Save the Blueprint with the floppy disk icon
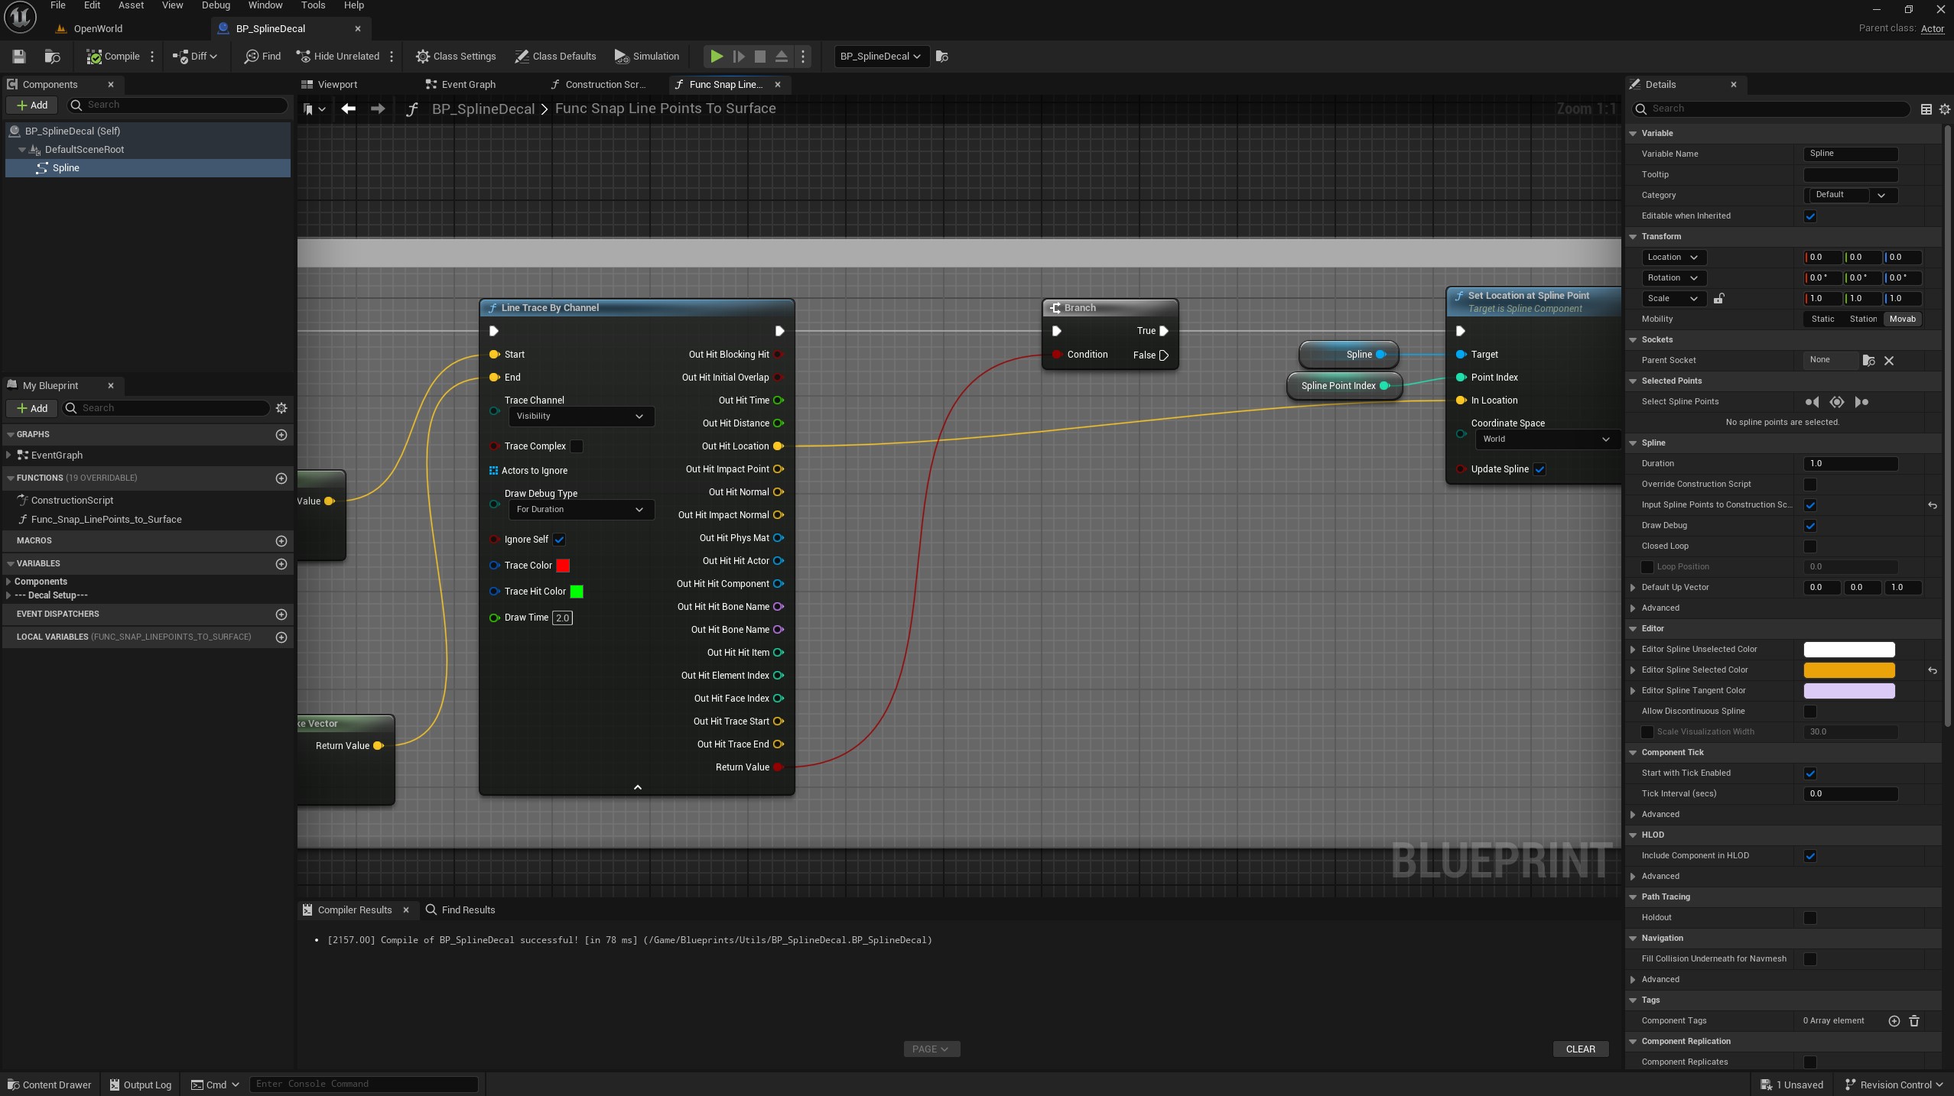Viewport: 1954px width, 1096px height. (x=18, y=56)
